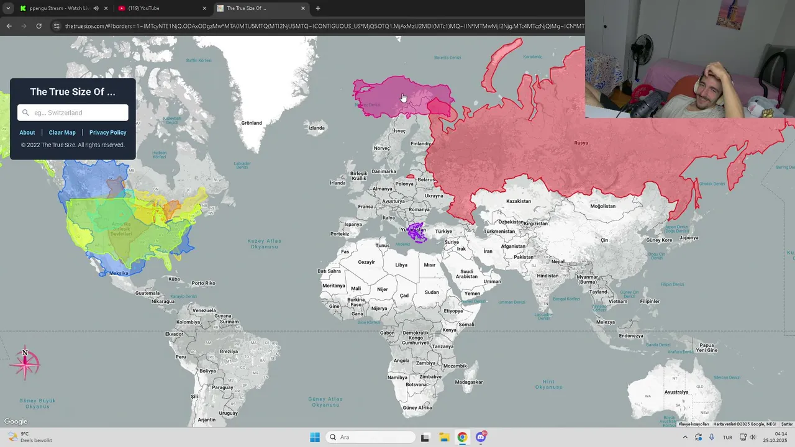Click the Brezilya label
This screenshot has width=795, height=447.
pos(229,351)
